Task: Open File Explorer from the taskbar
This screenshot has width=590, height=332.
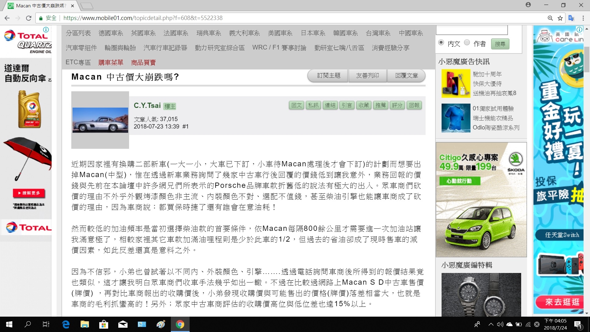Action: click(x=85, y=324)
